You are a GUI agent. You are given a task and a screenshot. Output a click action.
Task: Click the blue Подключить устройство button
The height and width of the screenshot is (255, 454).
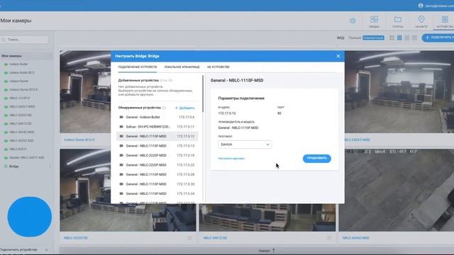point(438,38)
